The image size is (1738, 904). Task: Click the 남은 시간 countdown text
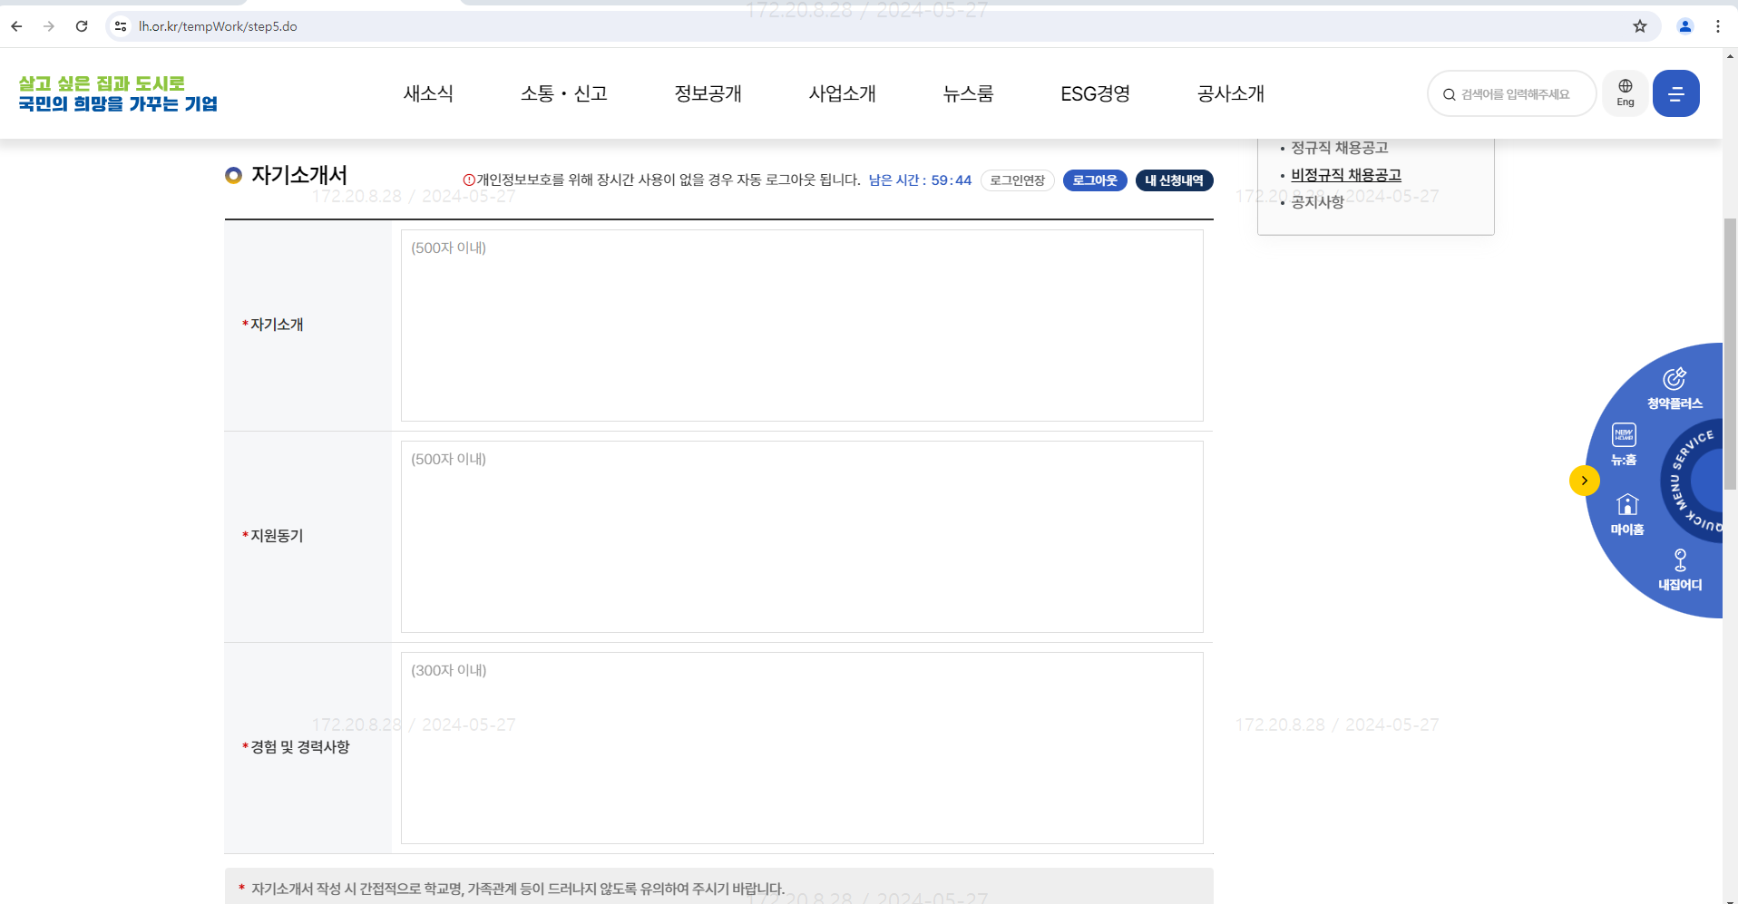point(920,180)
